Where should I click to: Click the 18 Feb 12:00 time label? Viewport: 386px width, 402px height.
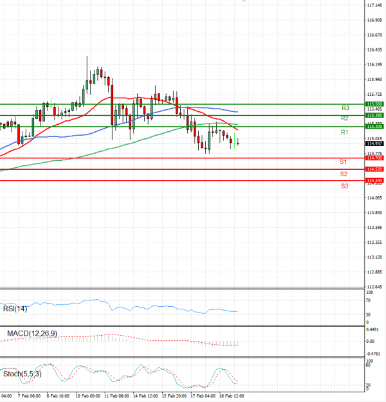[x=232, y=396]
